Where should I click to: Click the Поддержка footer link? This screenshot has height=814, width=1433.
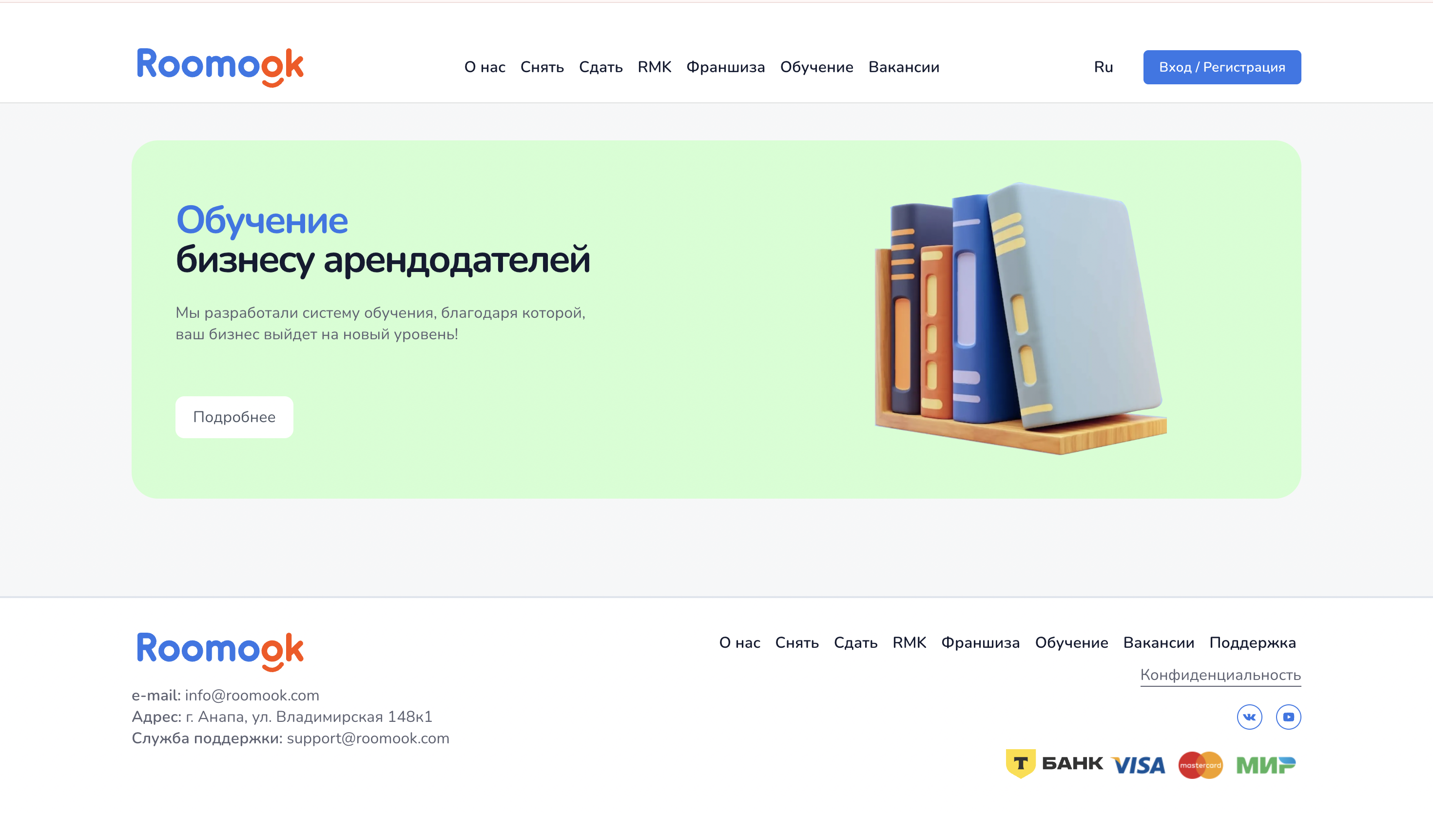click(1252, 643)
